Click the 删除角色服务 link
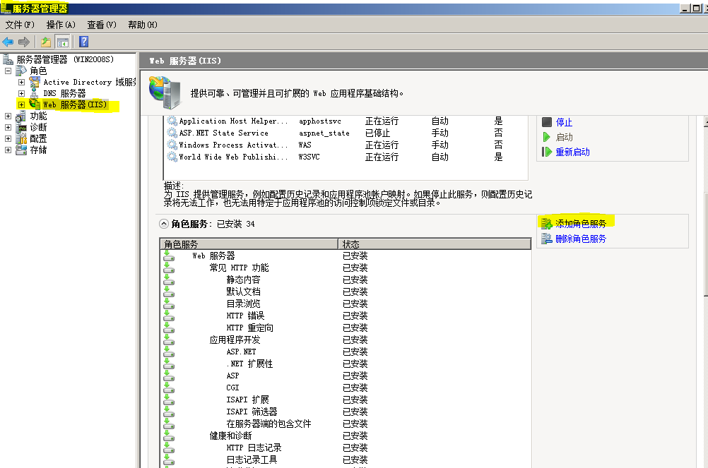The width and height of the screenshot is (708, 468). [x=581, y=239]
